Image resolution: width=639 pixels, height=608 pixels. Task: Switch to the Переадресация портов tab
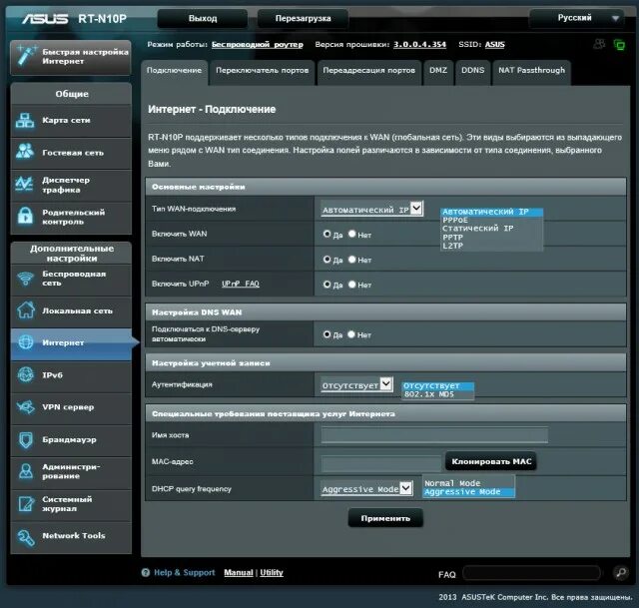[368, 71]
